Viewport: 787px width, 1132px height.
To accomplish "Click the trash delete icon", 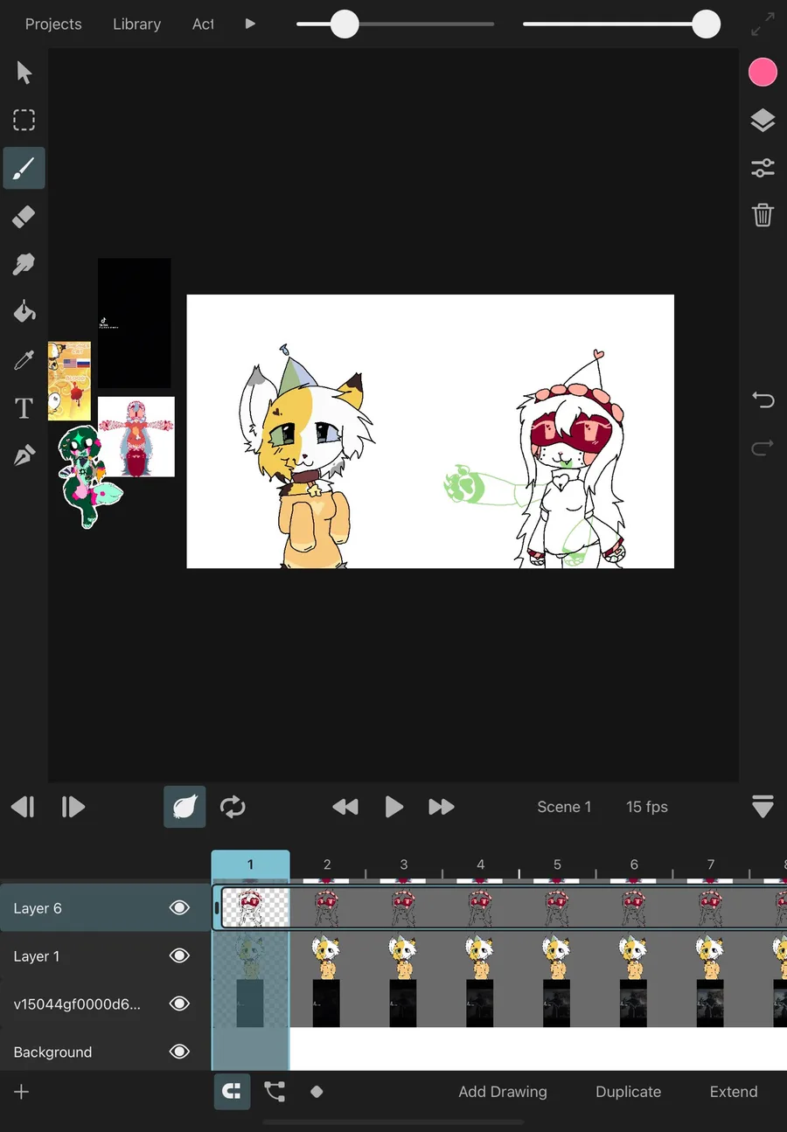I will (763, 215).
